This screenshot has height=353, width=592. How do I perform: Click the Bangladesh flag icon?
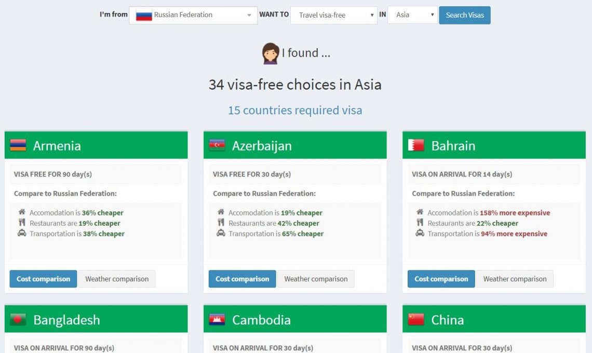(x=18, y=319)
